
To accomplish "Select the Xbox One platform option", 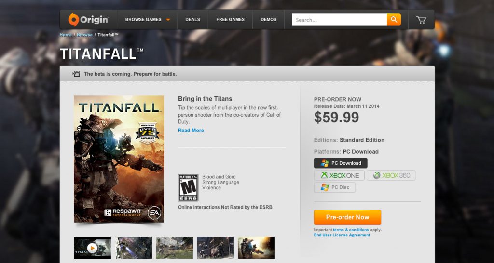I will point(340,175).
